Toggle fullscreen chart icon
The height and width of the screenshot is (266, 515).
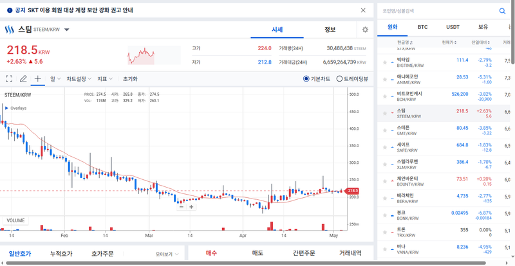[x=9, y=79]
